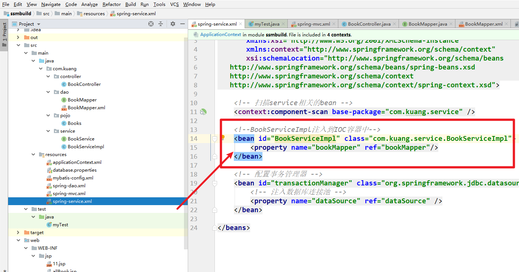Close the spring-mvc.xml editor tab
This screenshot has width=519, height=272.
tap(333, 23)
